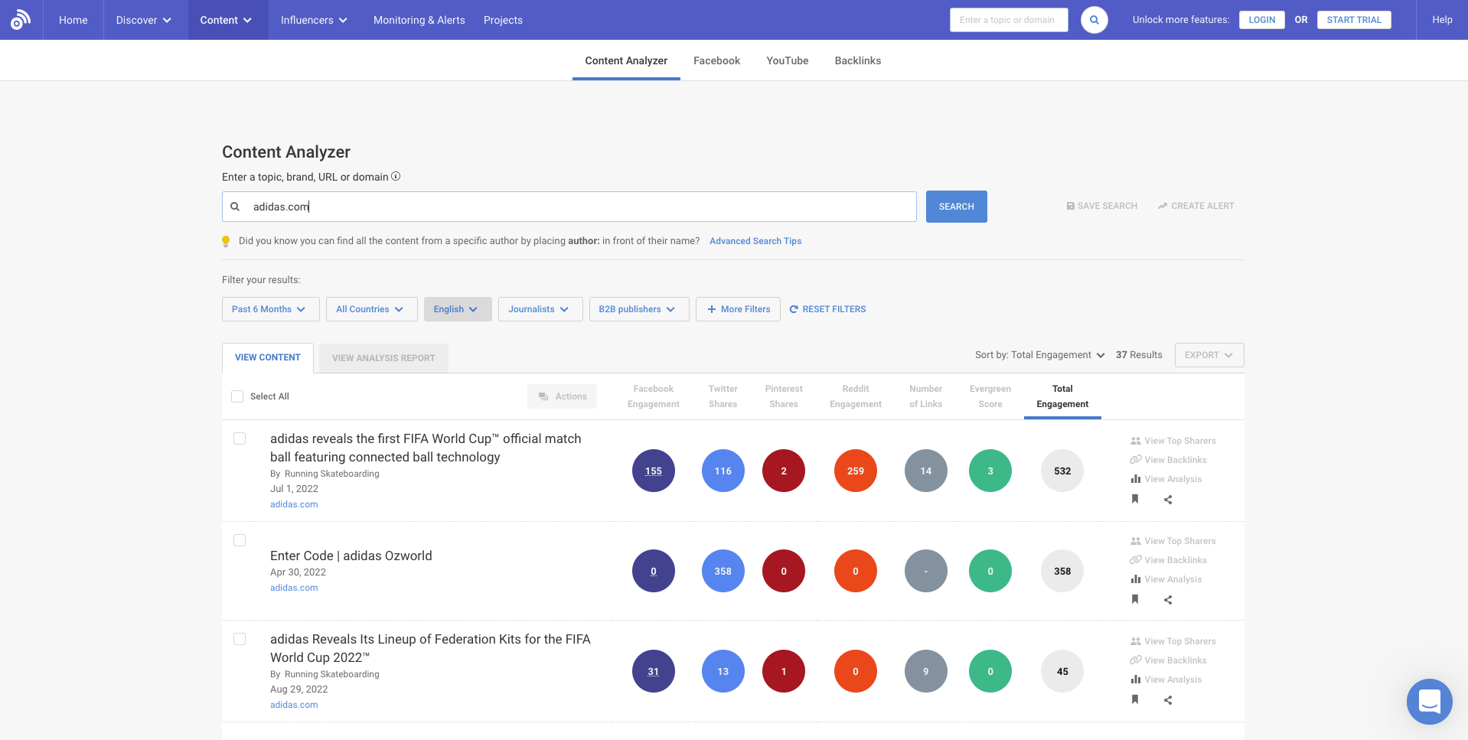Image resolution: width=1468 pixels, height=740 pixels.
Task: Click More Filters button
Action: (738, 309)
